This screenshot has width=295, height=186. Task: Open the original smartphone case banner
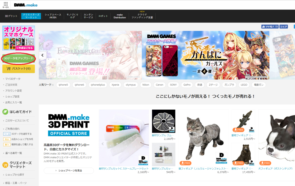tap(19, 38)
